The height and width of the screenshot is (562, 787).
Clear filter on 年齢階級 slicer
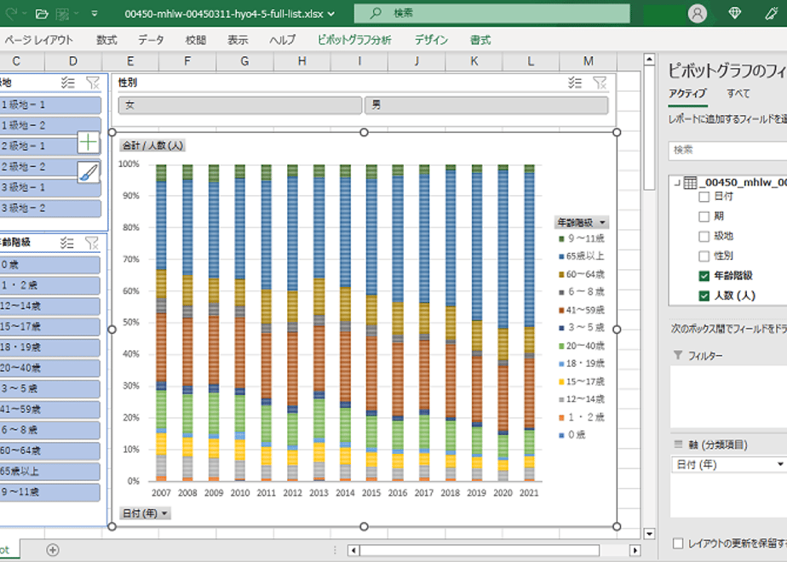92,244
